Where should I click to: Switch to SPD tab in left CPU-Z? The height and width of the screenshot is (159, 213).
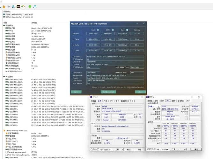(x=111, y=101)
